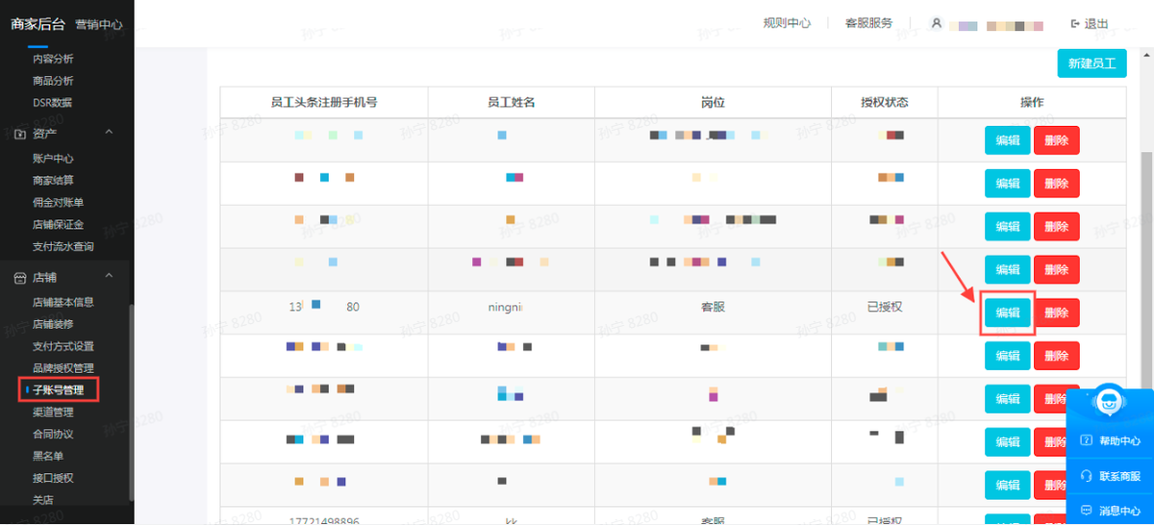Click 删除 in the third employee row
This screenshot has height=525, width=1154.
1056,227
